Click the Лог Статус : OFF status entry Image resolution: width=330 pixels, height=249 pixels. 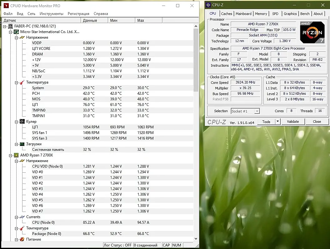tap(117, 245)
